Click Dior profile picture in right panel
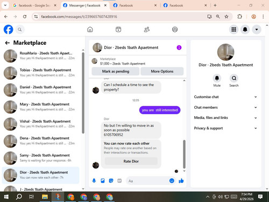This screenshot has height=202, width=269. point(225,52)
